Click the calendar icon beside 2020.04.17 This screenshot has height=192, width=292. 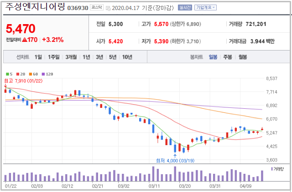108,8
